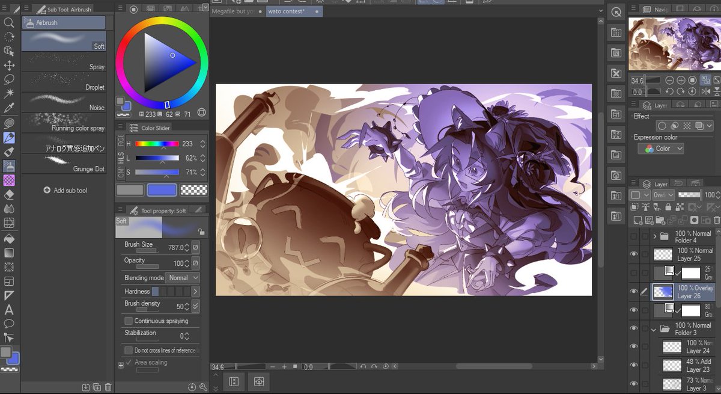The height and width of the screenshot is (394, 721).
Task: Toggle visibility of Layer 25
Action: pos(633,254)
